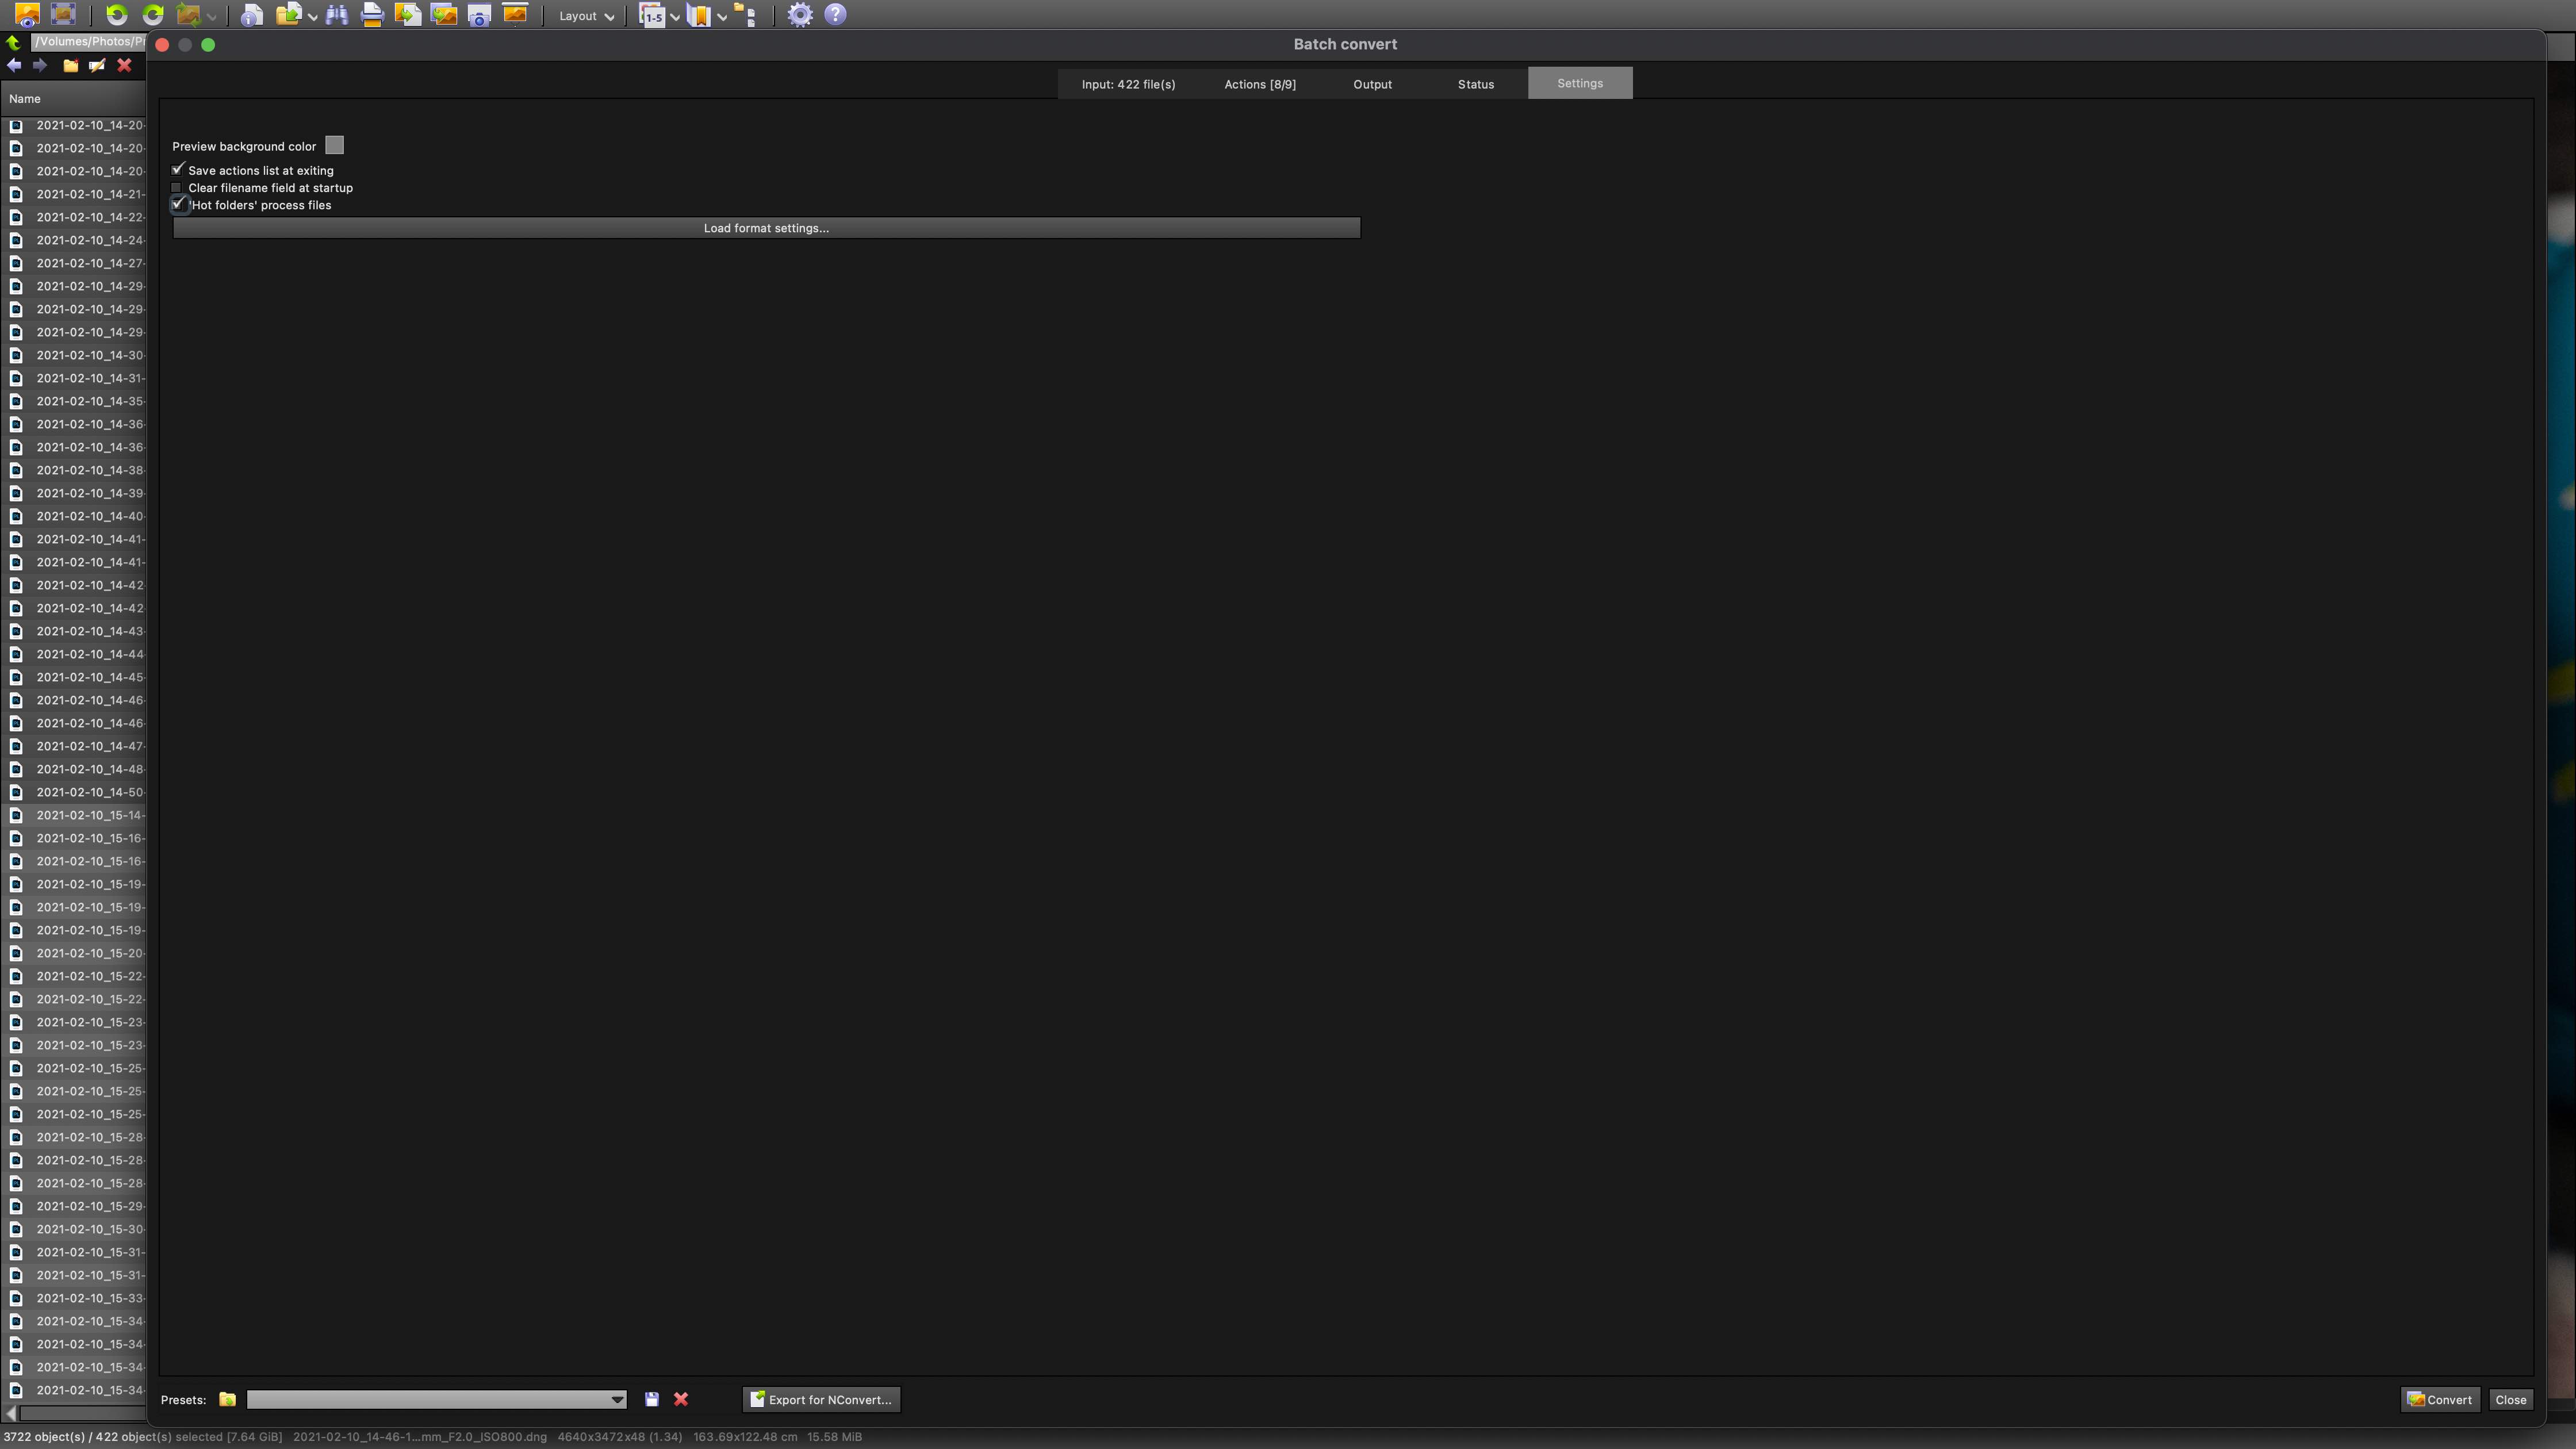Image resolution: width=2576 pixels, height=1449 pixels.
Task: Click the printer icon in toolbar
Action: 372,15
